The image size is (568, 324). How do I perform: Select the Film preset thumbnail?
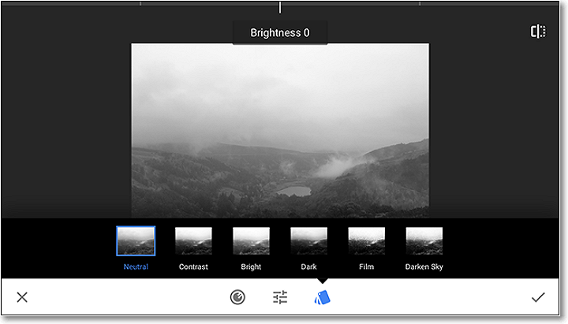click(x=366, y=240)
